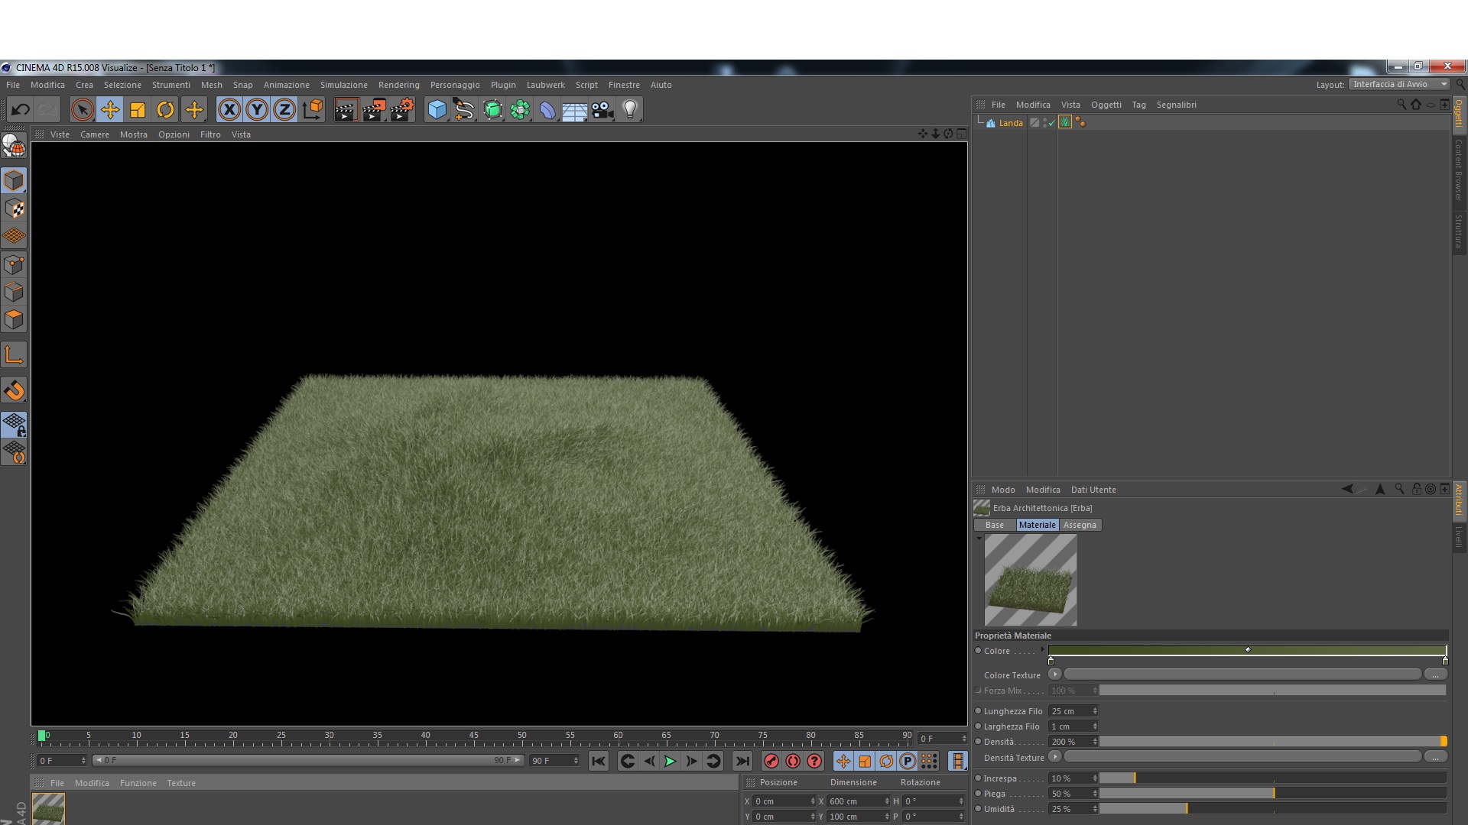
Task: Toggle the Z axis lock
Action: click(284, 110)
